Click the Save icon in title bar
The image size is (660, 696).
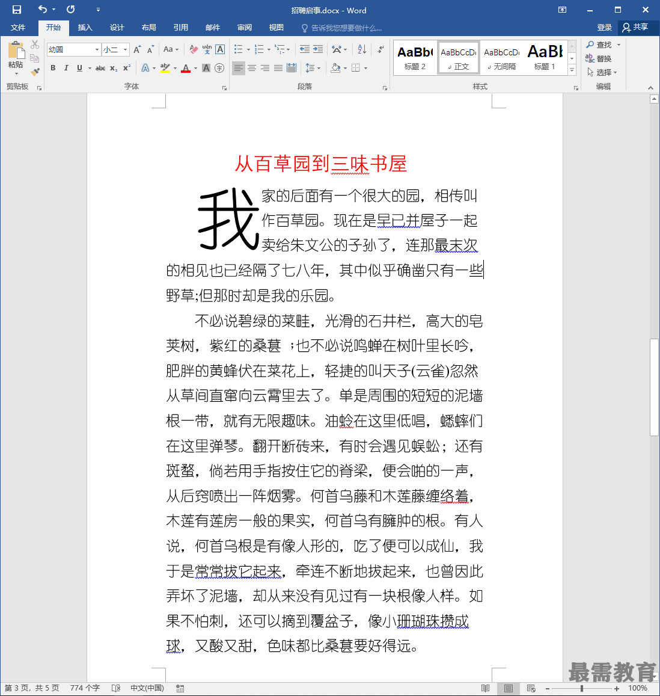click(16, 9)
